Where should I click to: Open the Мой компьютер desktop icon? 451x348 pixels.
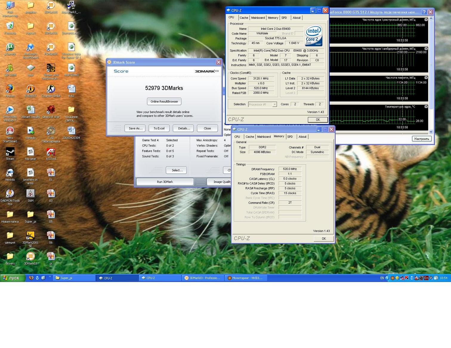(x=10, y=9)
